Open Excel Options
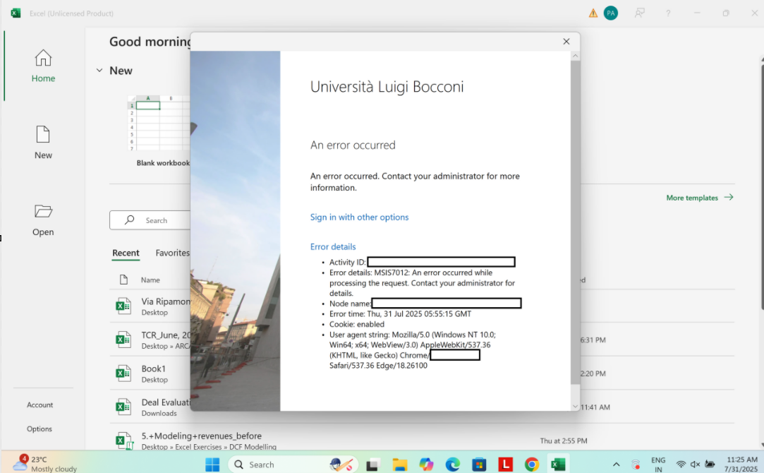The image size is (764, 473). pyautogui.click(x=40, y=429)
